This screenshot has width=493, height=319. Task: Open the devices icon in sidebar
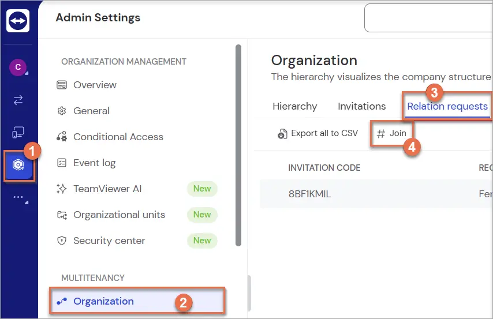coord(18,132)
